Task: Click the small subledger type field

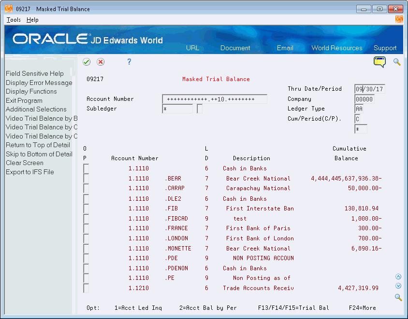Action: click(x=200, y=109)
